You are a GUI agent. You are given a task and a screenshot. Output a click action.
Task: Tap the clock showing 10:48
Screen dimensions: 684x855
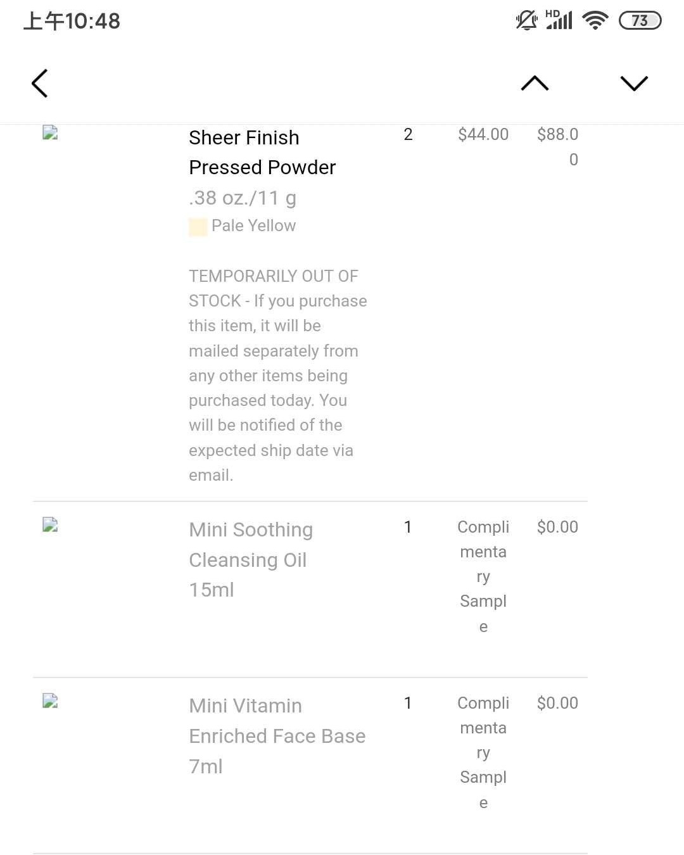click(x=72, y=21)
